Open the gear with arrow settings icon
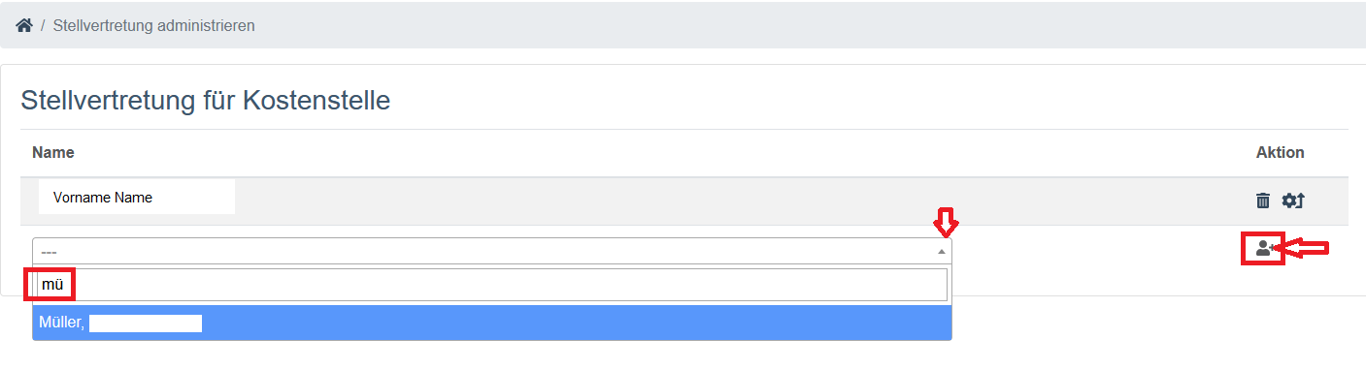The image size is (1366, 370). pos(1293,200)
